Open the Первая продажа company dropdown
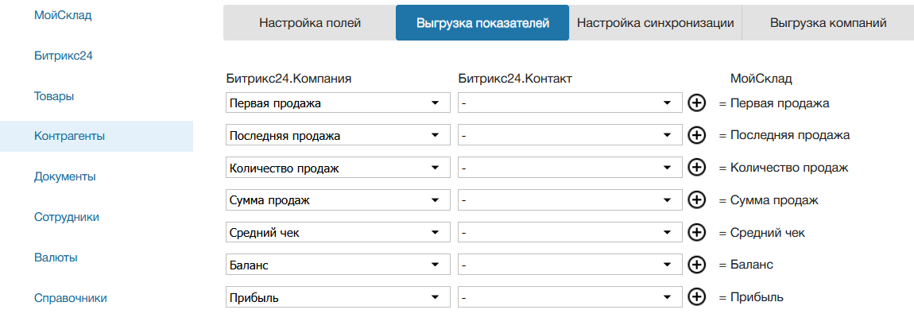Screen dimensions: 914x329 point(338,103)
